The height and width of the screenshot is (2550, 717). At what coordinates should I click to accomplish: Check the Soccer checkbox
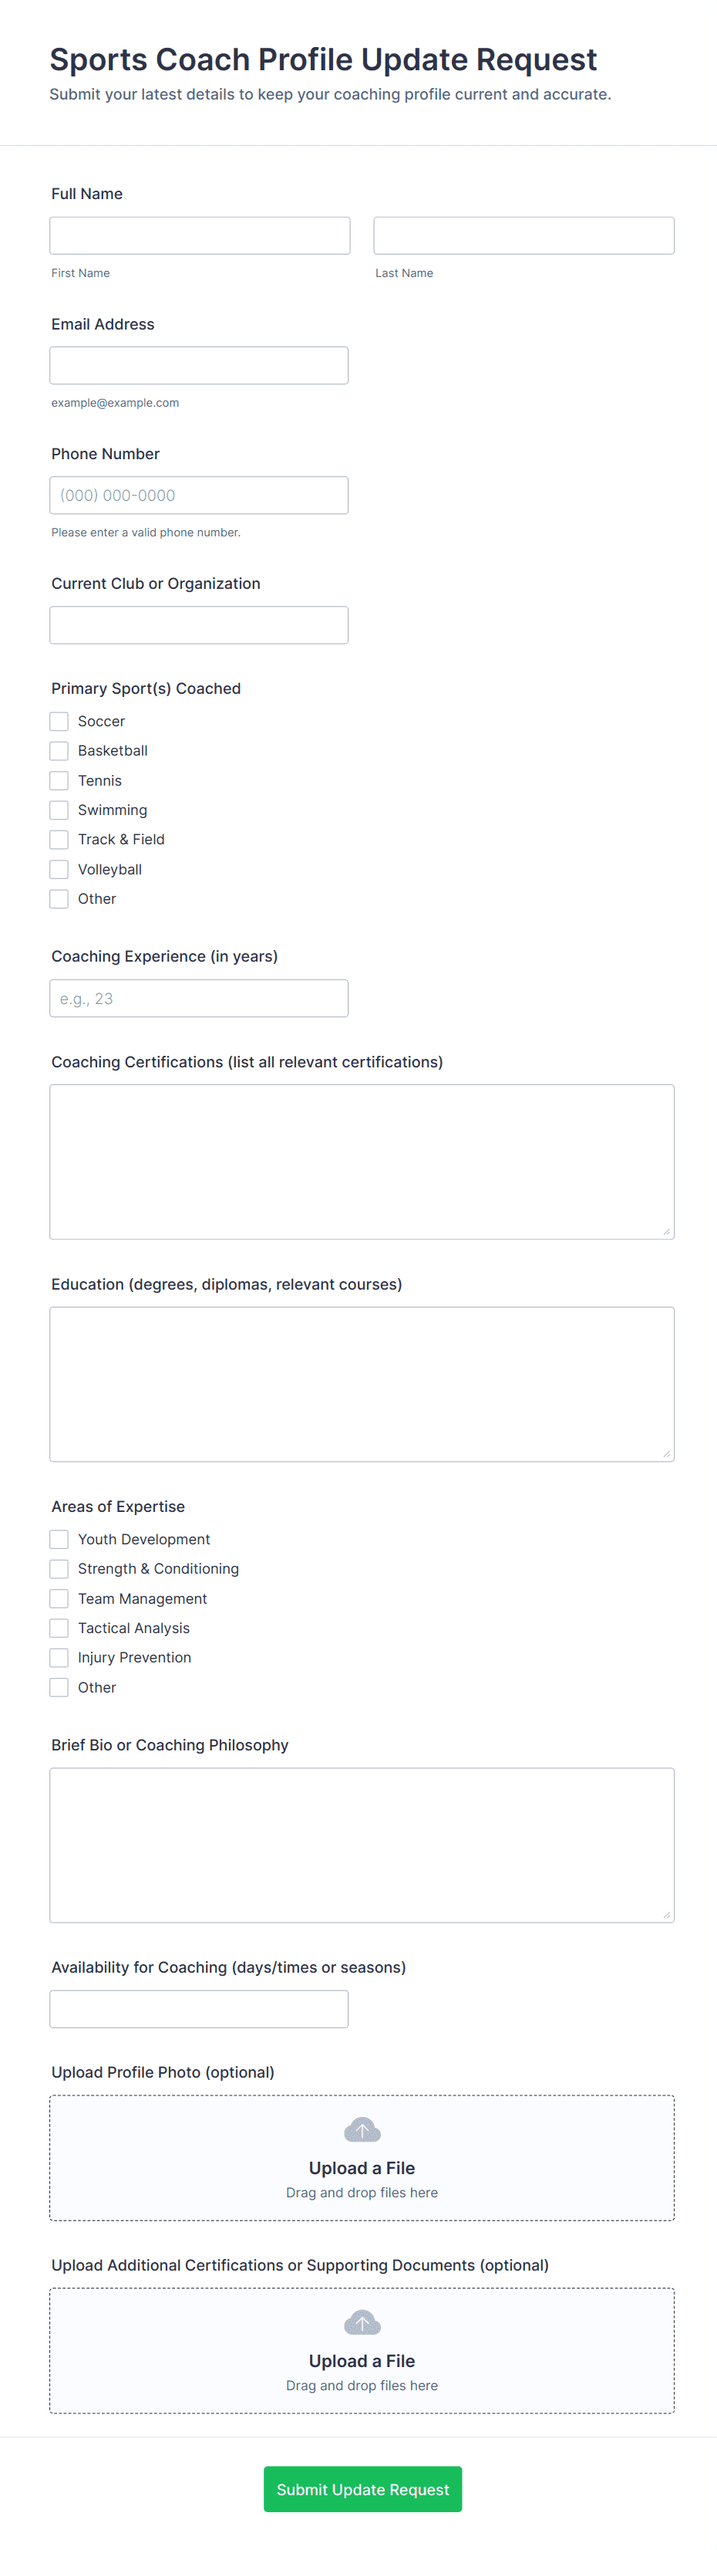click(59, 721)
